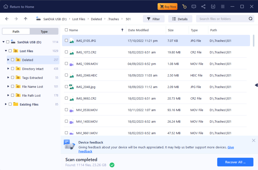Open the Deleted breadcrumb item
Image resolution: width=258 pixels, height=170 pixels.
point(96,19)
